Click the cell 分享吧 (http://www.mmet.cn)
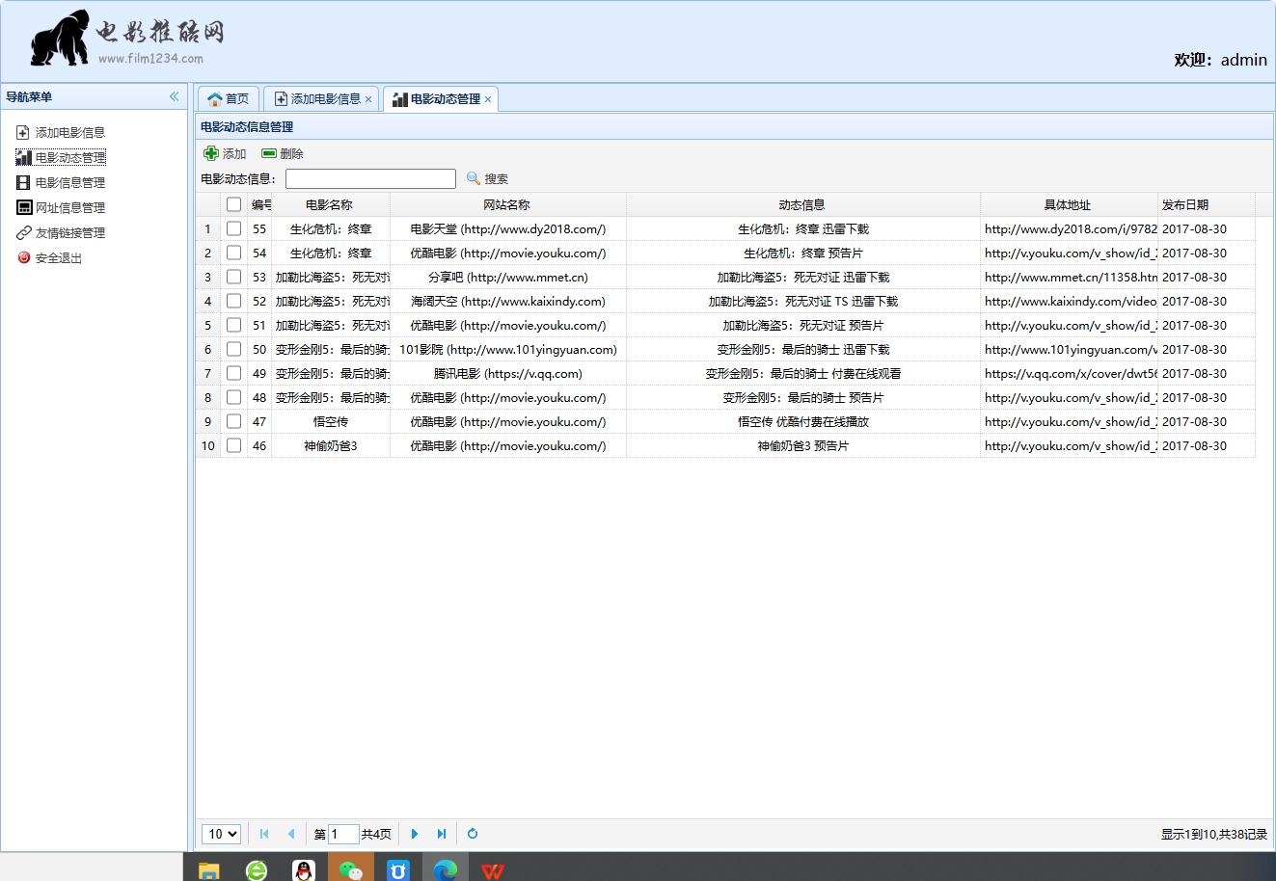The height and width of the screenshot is (881, 1276). coord(508,278)
